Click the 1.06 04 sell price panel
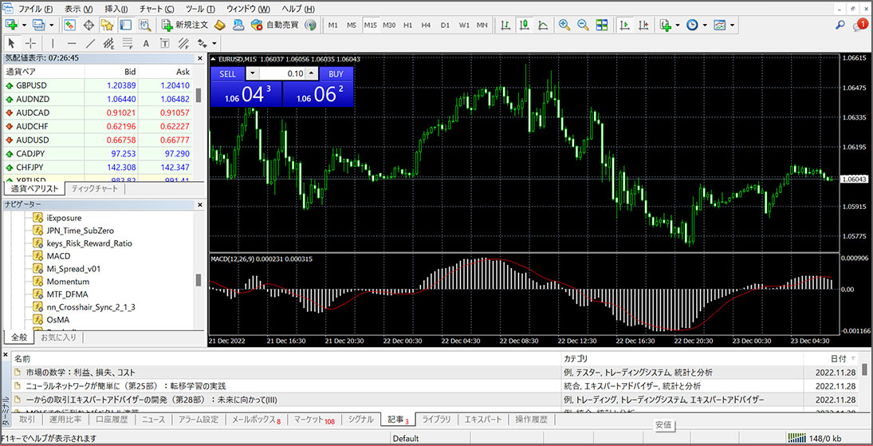This screenshot has width=873, height=446. (246, 93)
